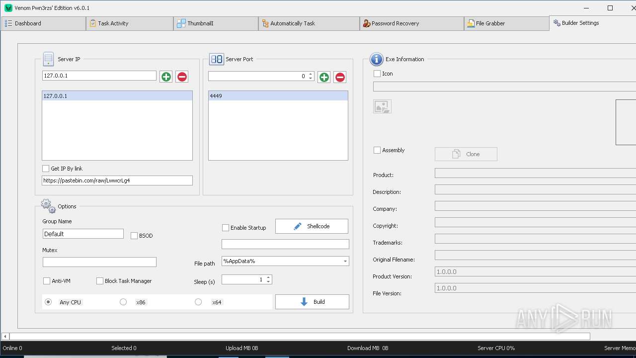
Task: Click the Server IP computer icon
Action: click(48, 59)
